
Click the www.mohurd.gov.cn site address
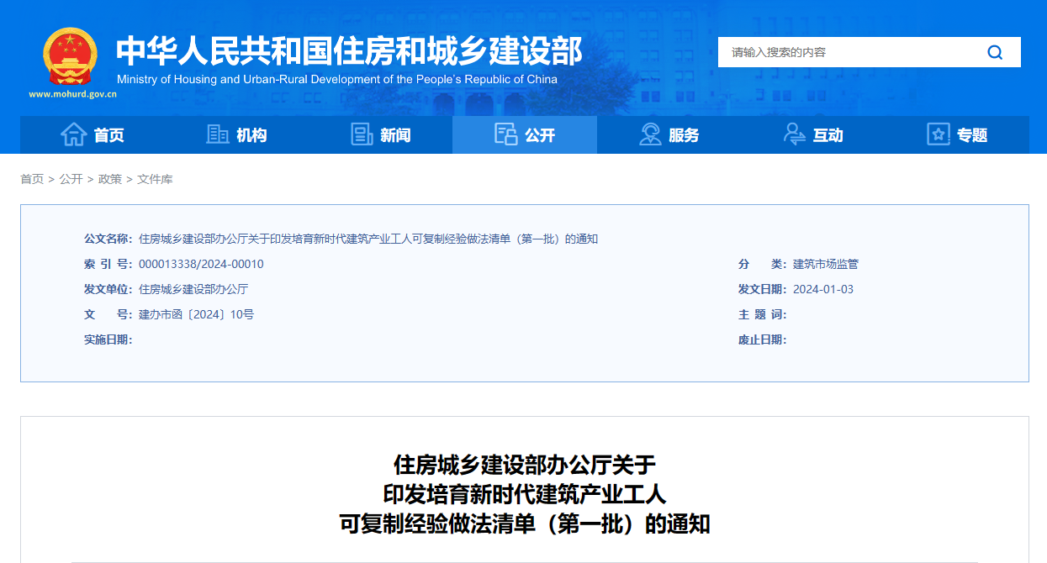coord(72,94)
